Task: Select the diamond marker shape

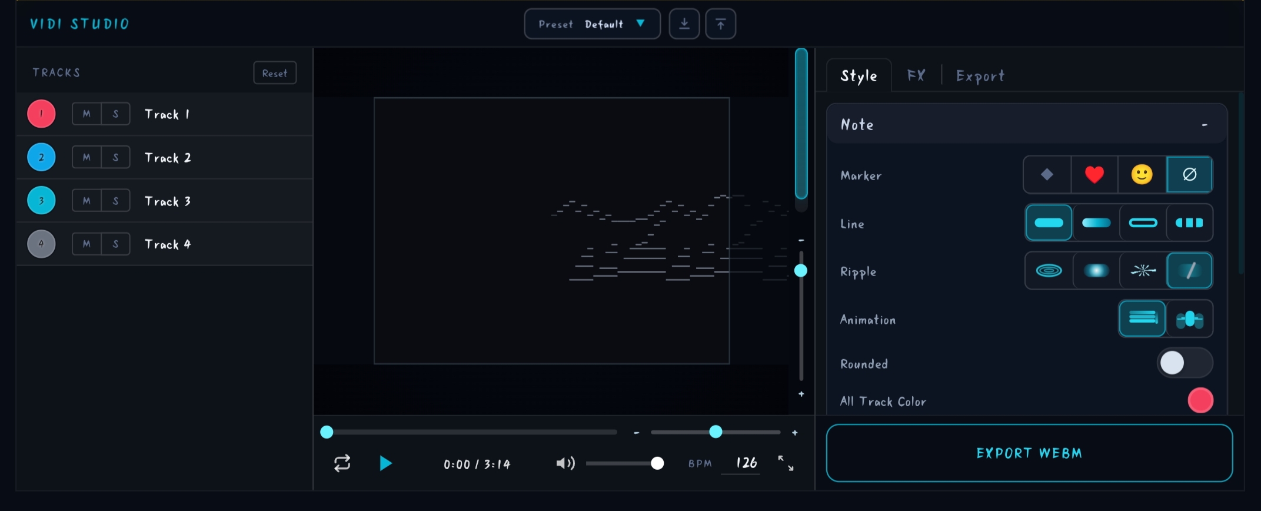Action: 1047,175
